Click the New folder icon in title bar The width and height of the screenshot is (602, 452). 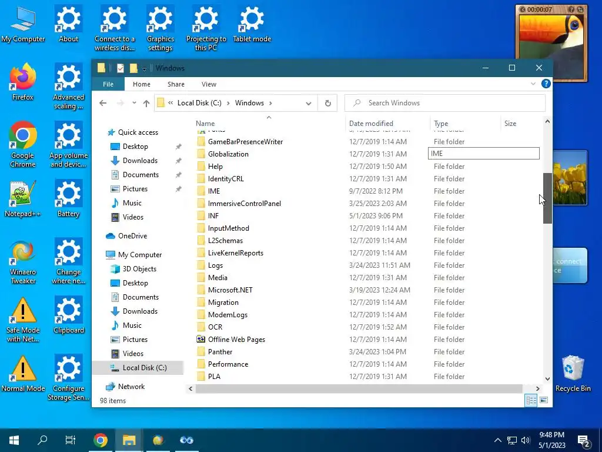coord(133,68)
